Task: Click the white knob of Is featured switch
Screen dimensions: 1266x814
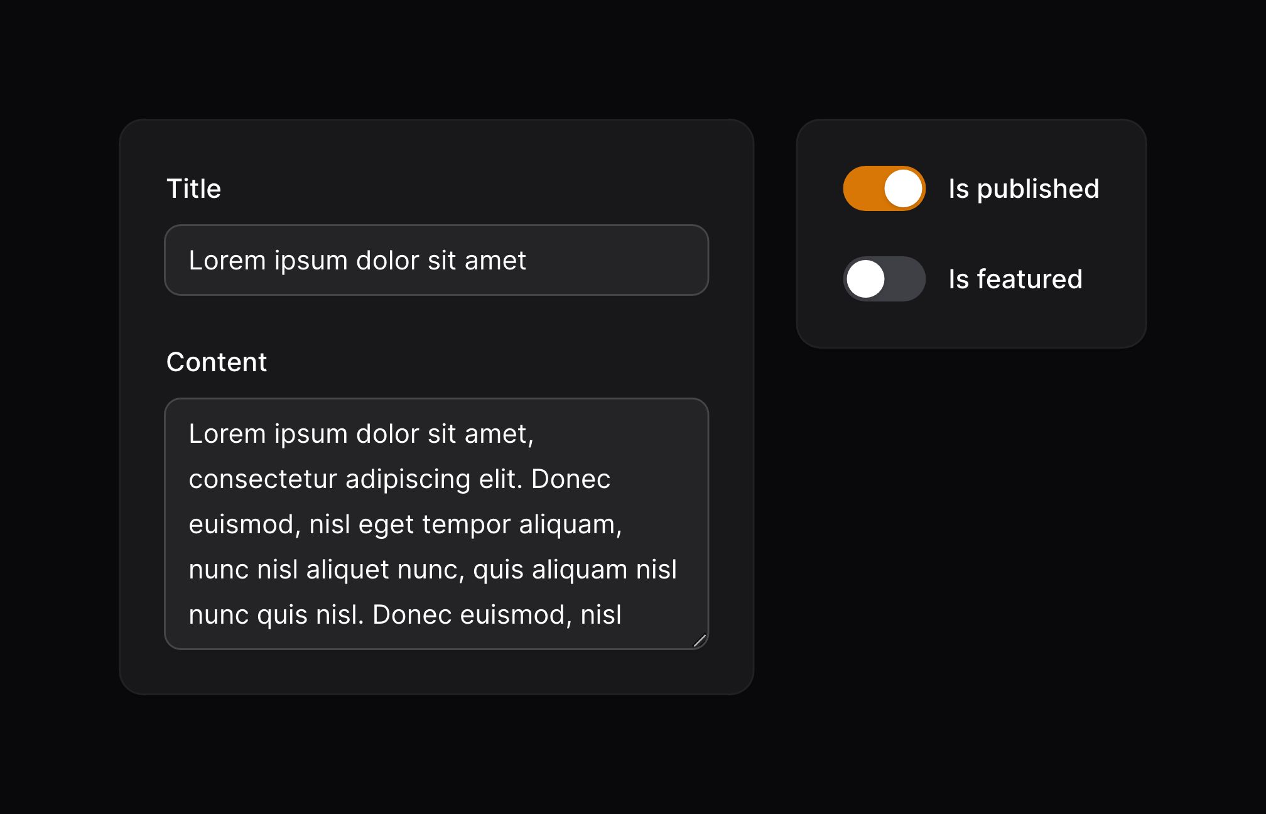Action: 865,279
